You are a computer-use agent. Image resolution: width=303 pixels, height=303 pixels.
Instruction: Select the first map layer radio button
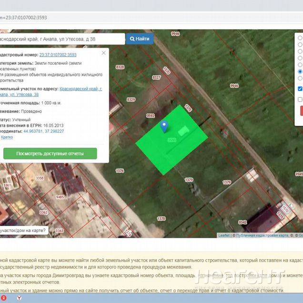(x=300, y=38)
